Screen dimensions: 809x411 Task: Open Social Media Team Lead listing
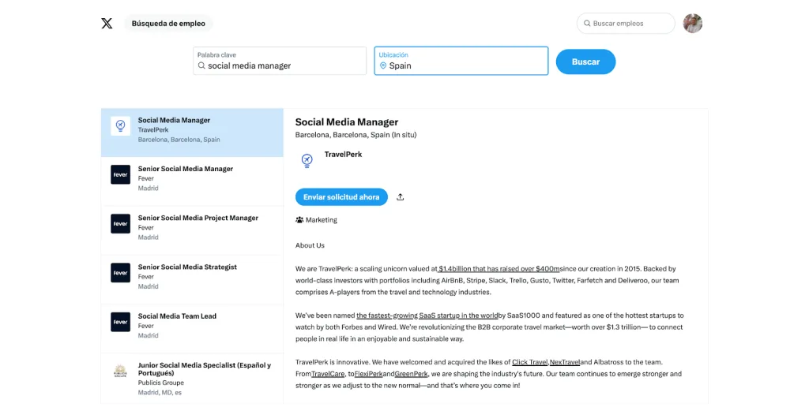[x=177, y=316]
